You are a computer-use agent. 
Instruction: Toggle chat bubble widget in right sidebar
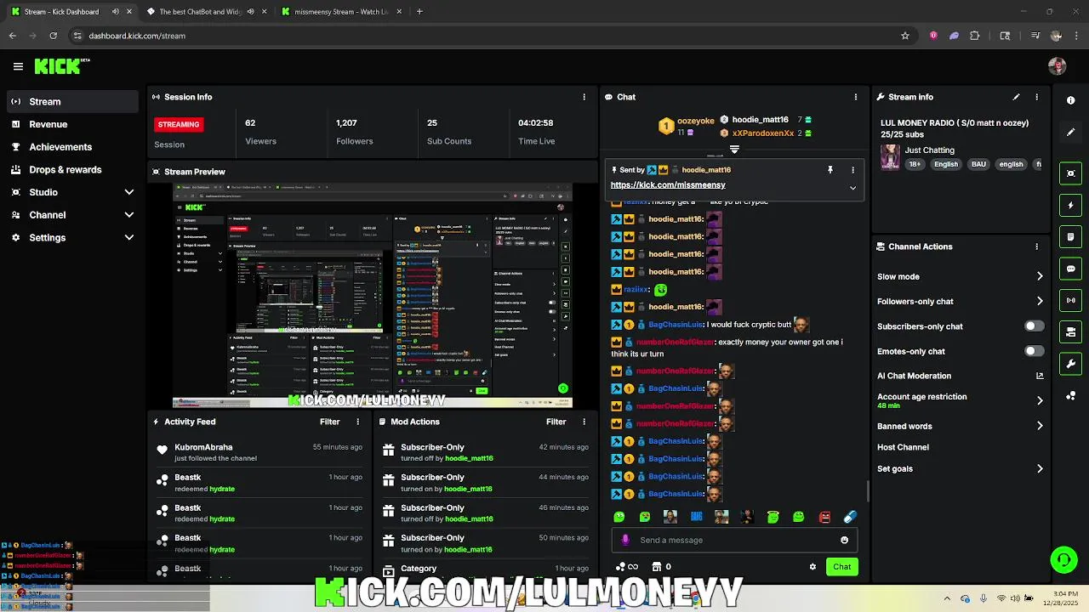pyautogui.click(x=1070, y=269)
